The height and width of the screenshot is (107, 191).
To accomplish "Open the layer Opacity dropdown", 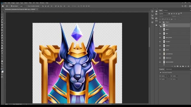I will click(x=178, y=16).
